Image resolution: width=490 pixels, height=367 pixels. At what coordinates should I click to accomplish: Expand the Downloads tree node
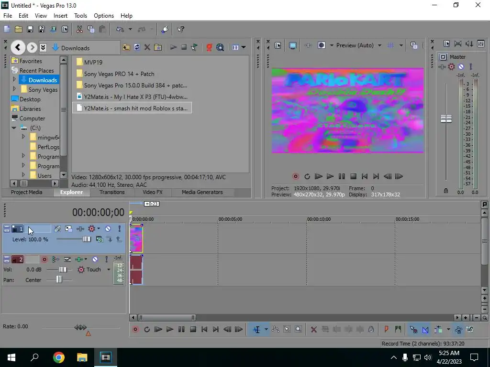coord(14,80)
